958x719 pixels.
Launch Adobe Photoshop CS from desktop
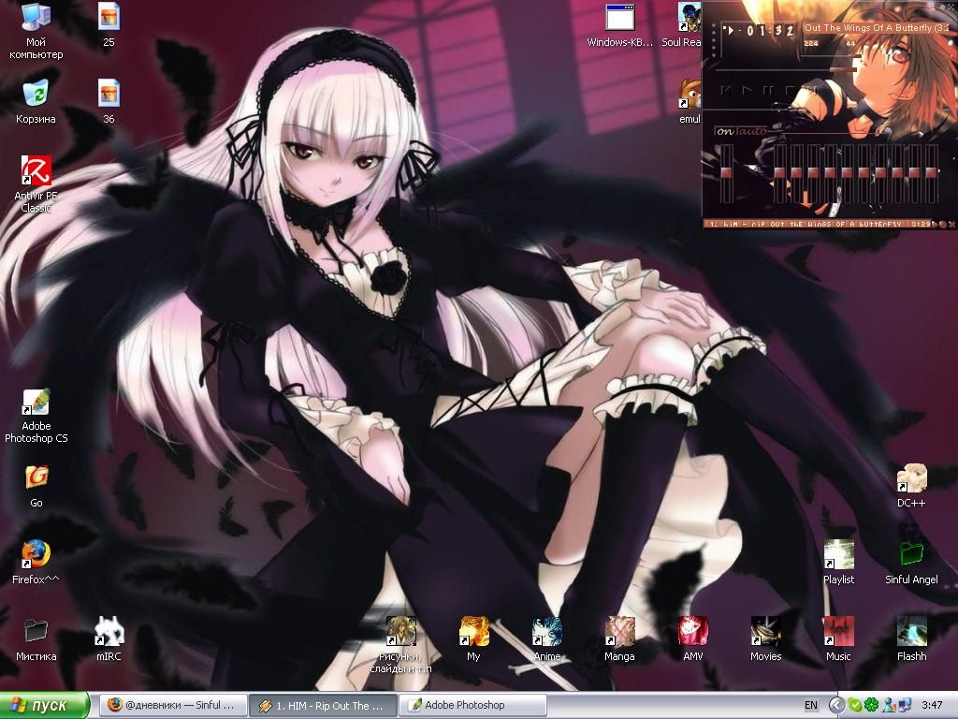pos(36,416)
